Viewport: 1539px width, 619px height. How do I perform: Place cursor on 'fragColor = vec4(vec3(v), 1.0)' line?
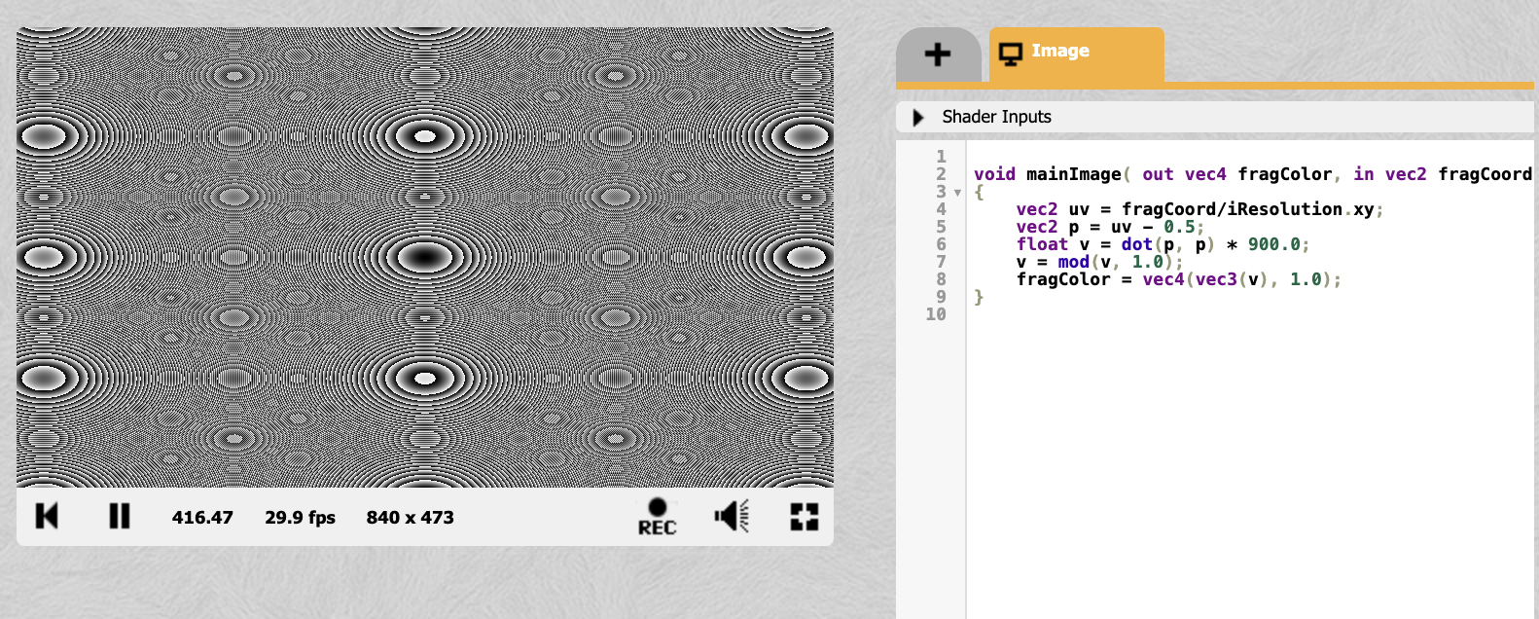[x=1178, y=279]
